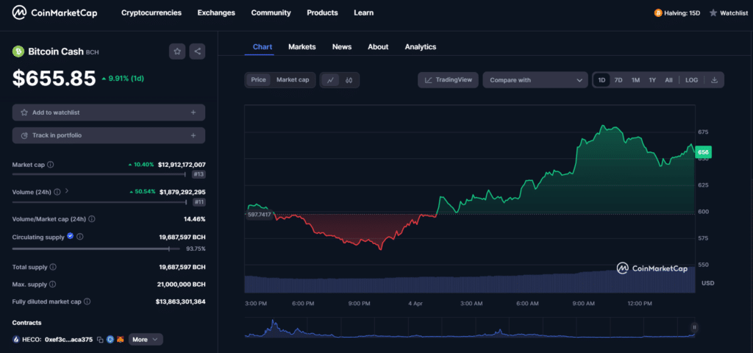Click the 656 current price label
753x353 pixels.
pyautogui.click(x=703, y=151)
